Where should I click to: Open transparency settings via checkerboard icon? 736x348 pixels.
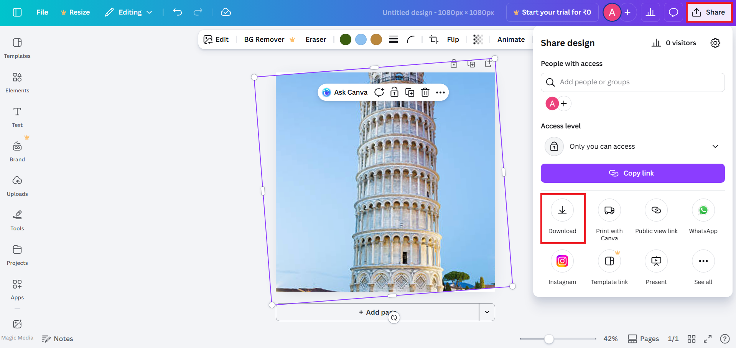[x=477, y=39]
